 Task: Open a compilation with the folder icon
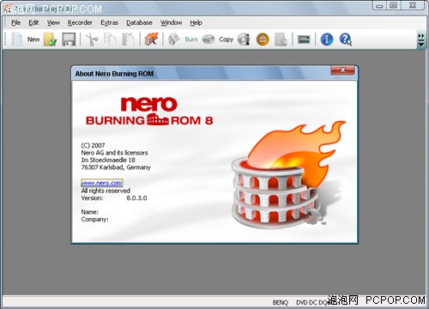click(50, 39)
